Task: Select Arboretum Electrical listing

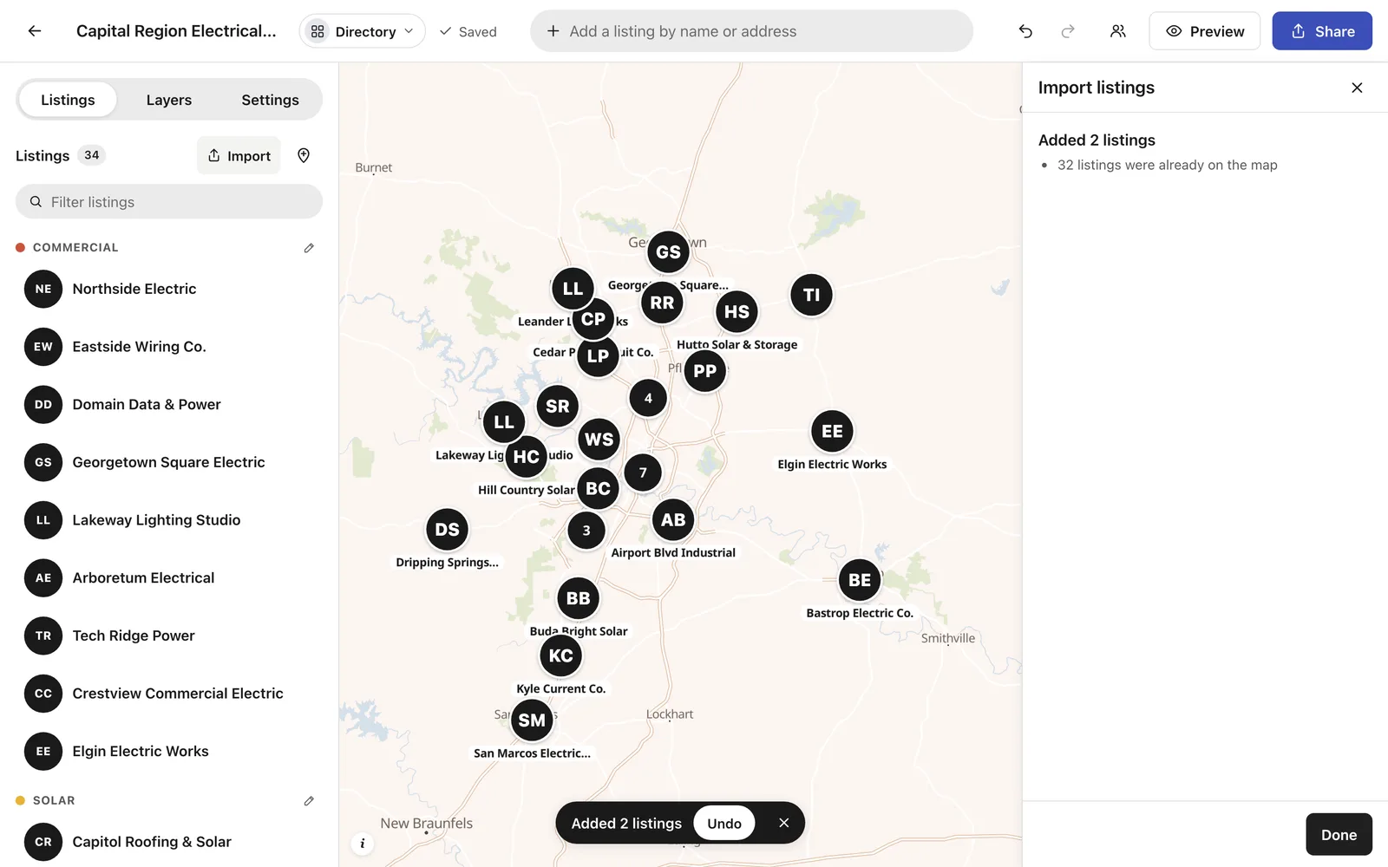Action: click(x=169, y=578)
